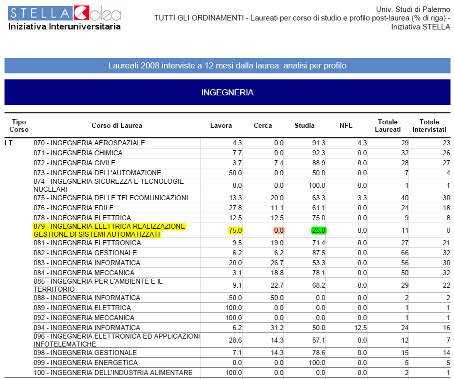The width and height of the screenshot is (454, 379).
Task: Select row '083 - INGEGNERIA INFORMATICA'
Action: click(242, 263)
